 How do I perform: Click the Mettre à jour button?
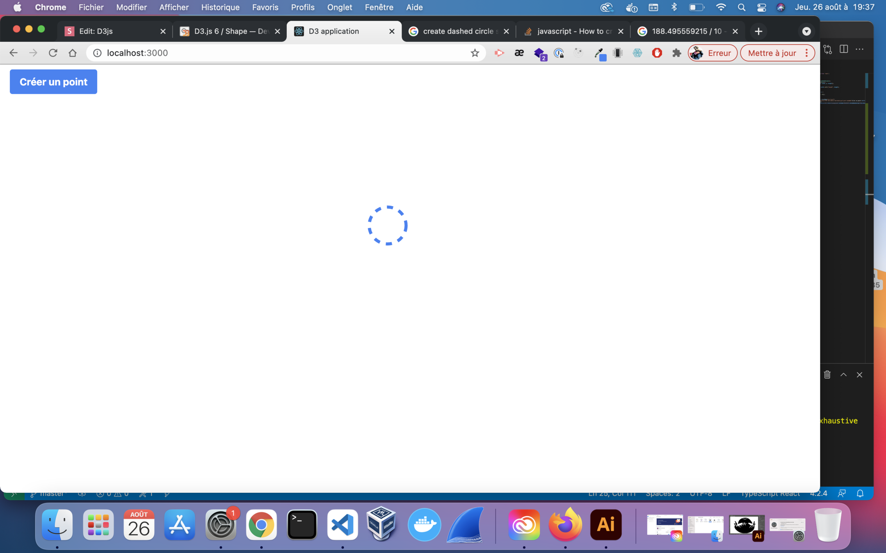click(x=772, y=53)
